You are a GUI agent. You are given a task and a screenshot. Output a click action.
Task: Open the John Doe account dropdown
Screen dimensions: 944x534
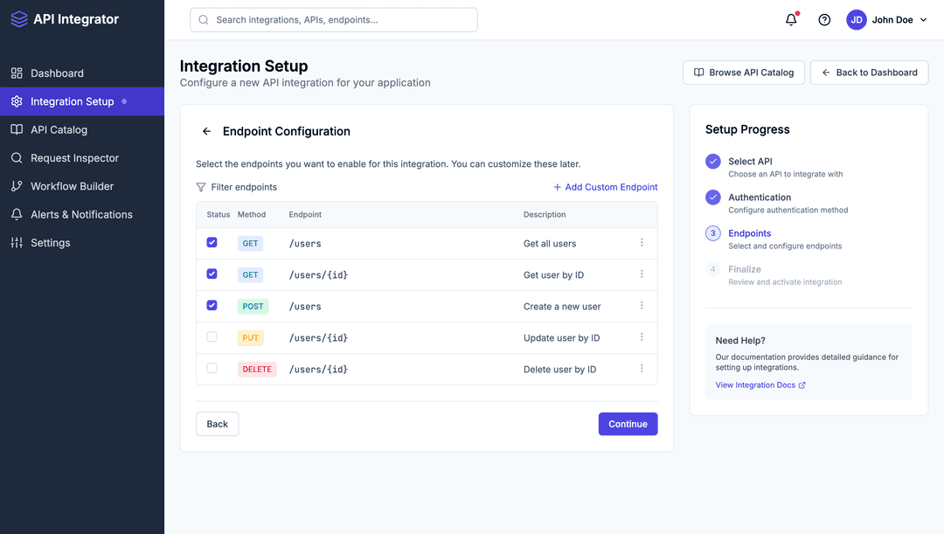(887, 18)
